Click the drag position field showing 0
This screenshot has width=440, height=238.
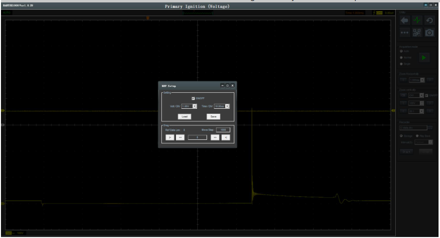tap(197, 137)
